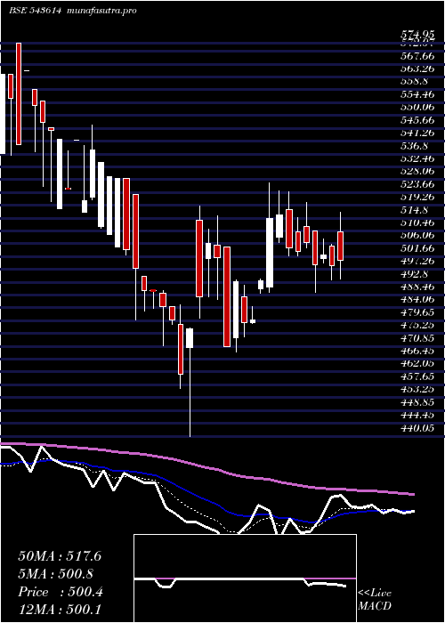This screenshot has width=445, height=623.
Task: Click the '<<Live MACD' label
Action: point(375,600)
